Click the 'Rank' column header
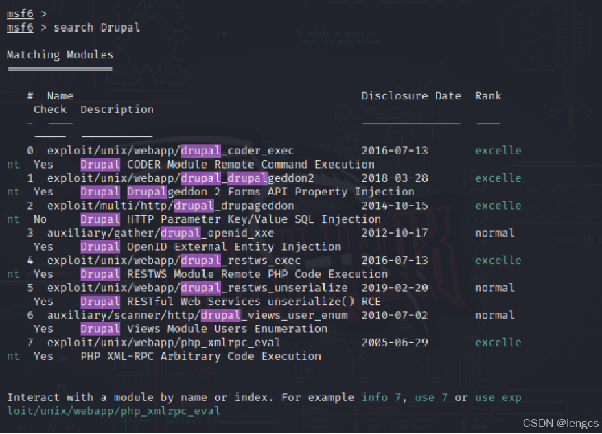Screen dimensions: 602x434 488,96
